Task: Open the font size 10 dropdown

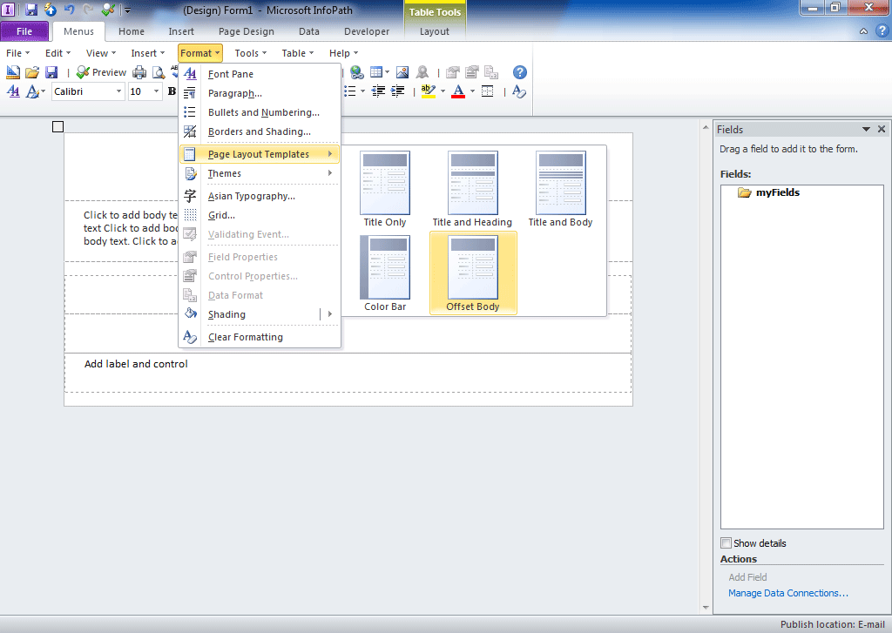Action: pyautogui.click(x=156, y=91)
